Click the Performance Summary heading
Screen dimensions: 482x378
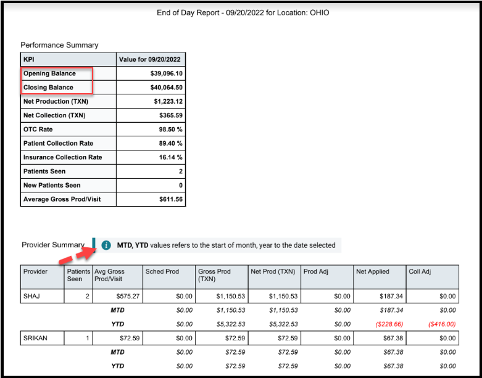[59, 45]
